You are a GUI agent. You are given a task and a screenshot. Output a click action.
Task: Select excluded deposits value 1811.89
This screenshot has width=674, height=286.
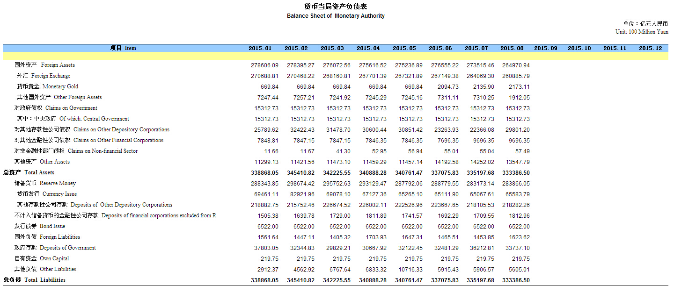point(376,216)
